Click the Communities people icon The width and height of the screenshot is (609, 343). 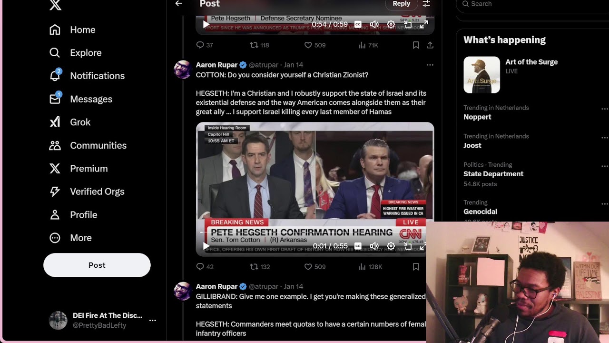pyautogui.click(x=55, y=145)
